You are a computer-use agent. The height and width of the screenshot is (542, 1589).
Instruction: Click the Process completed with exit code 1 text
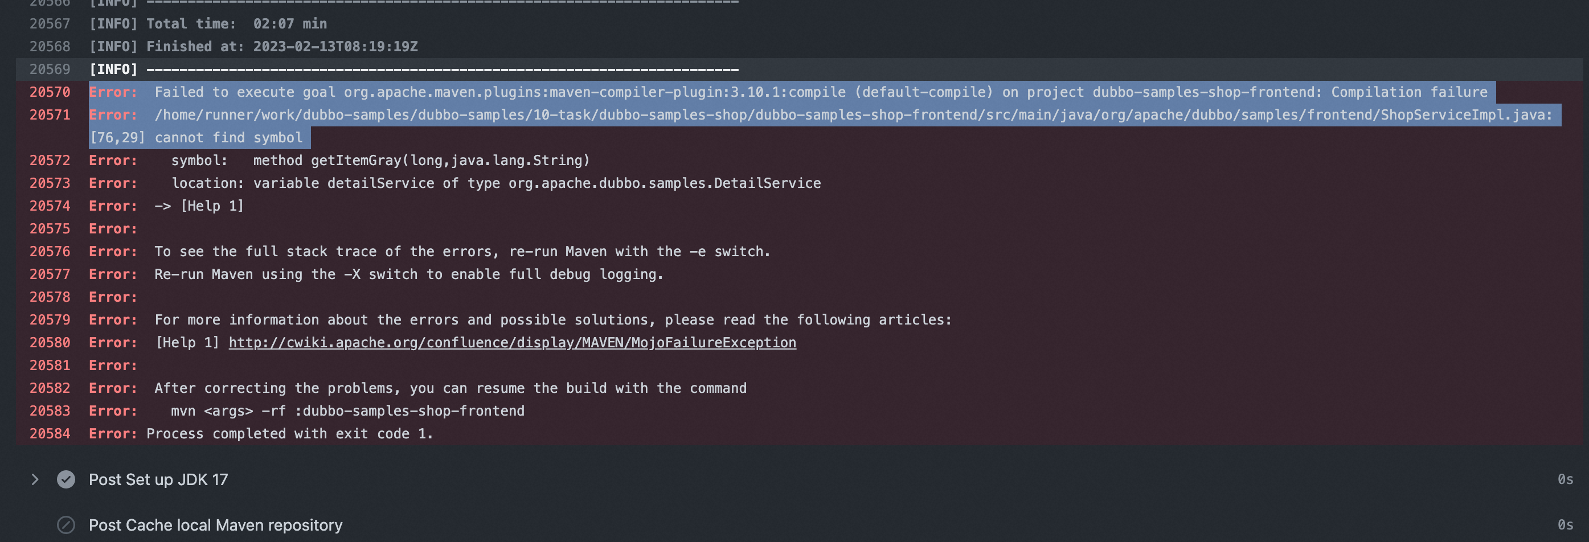pos(289,433)
